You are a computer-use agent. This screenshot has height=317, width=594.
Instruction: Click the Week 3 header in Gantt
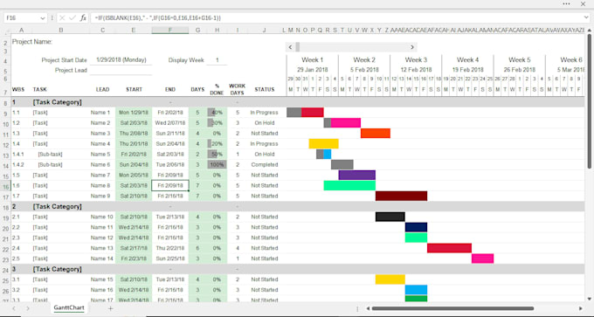[x=416, y=60]
